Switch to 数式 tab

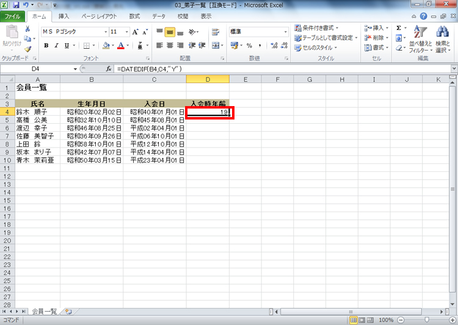pos(135,16)
